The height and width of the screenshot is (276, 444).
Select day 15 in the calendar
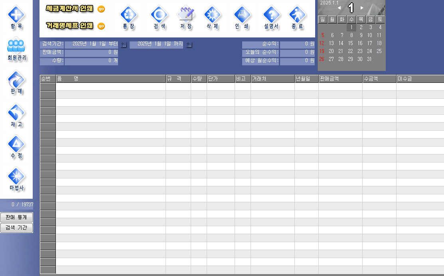click(x=351, y=43)
